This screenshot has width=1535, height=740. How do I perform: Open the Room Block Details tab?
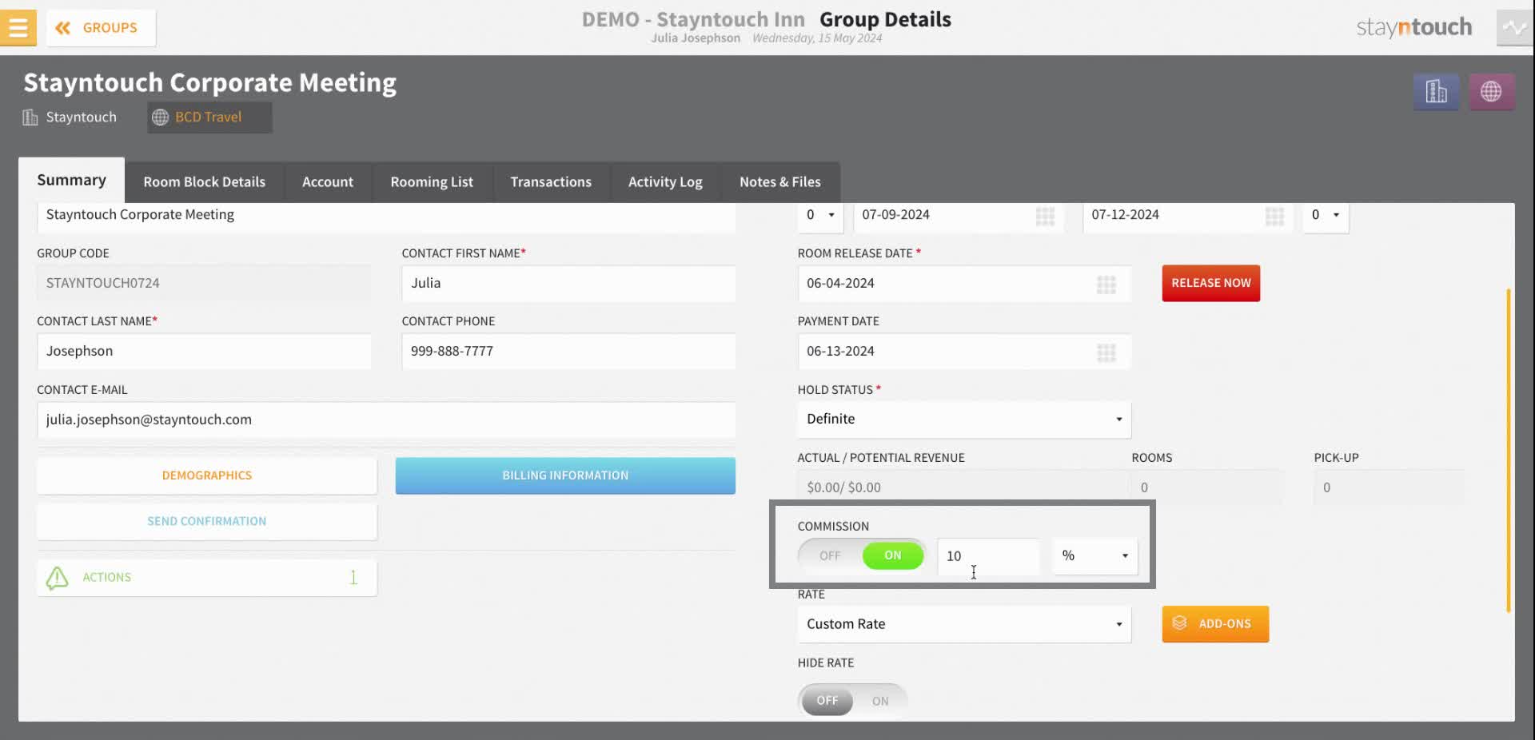pyautogui.click(x=204, y=182)
